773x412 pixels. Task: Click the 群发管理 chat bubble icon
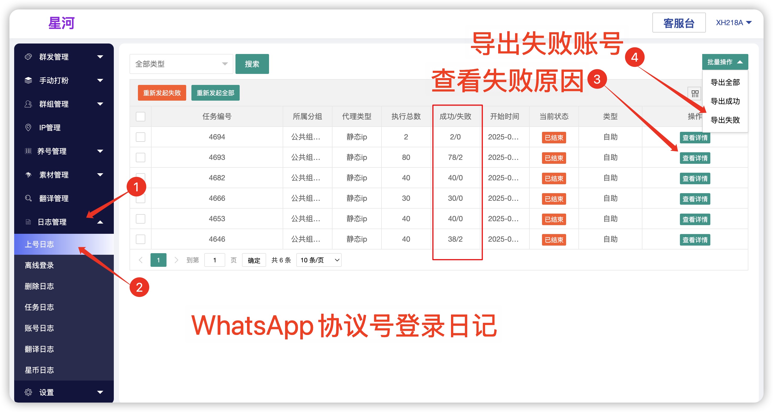click(x=28, y=57)
